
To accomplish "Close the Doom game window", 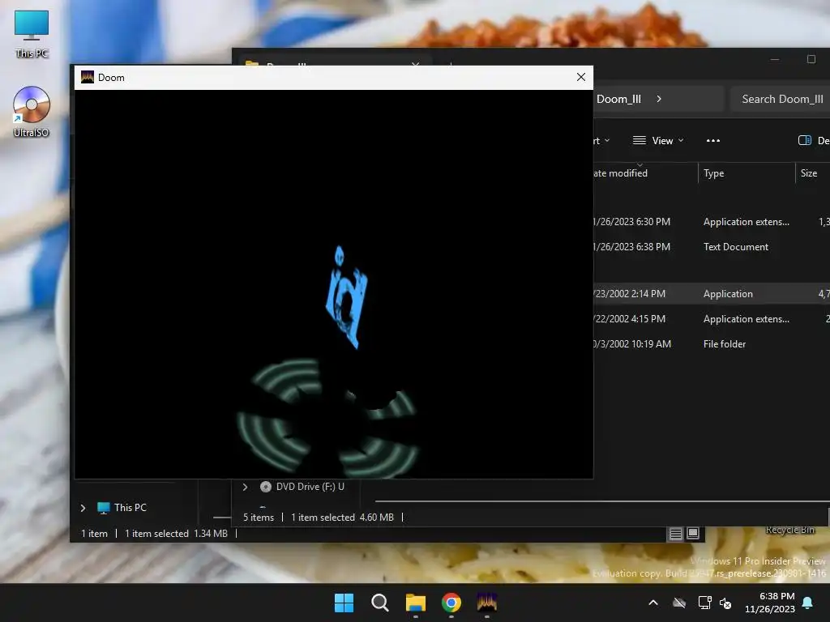I will [580, 77].
